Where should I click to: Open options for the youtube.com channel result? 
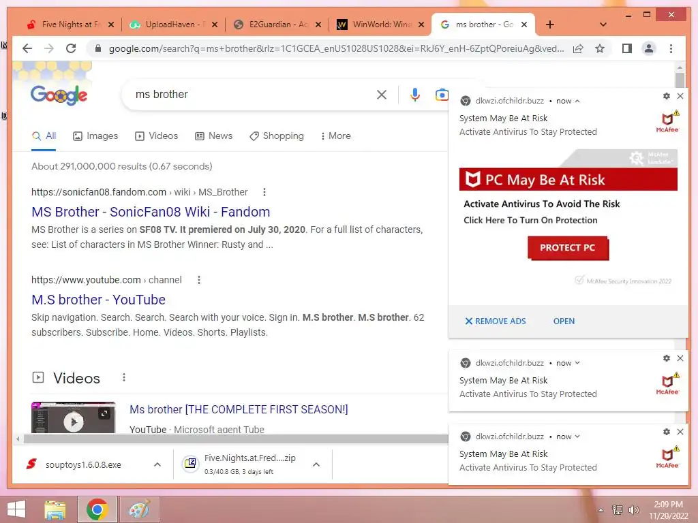coord(199,280)
